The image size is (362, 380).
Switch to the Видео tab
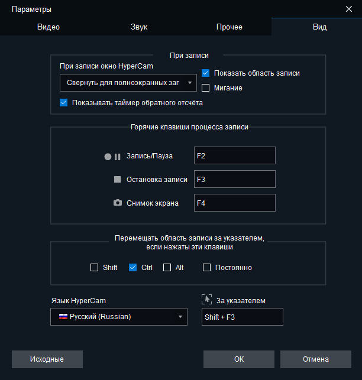pyautogui.click(x=49, y=27)
